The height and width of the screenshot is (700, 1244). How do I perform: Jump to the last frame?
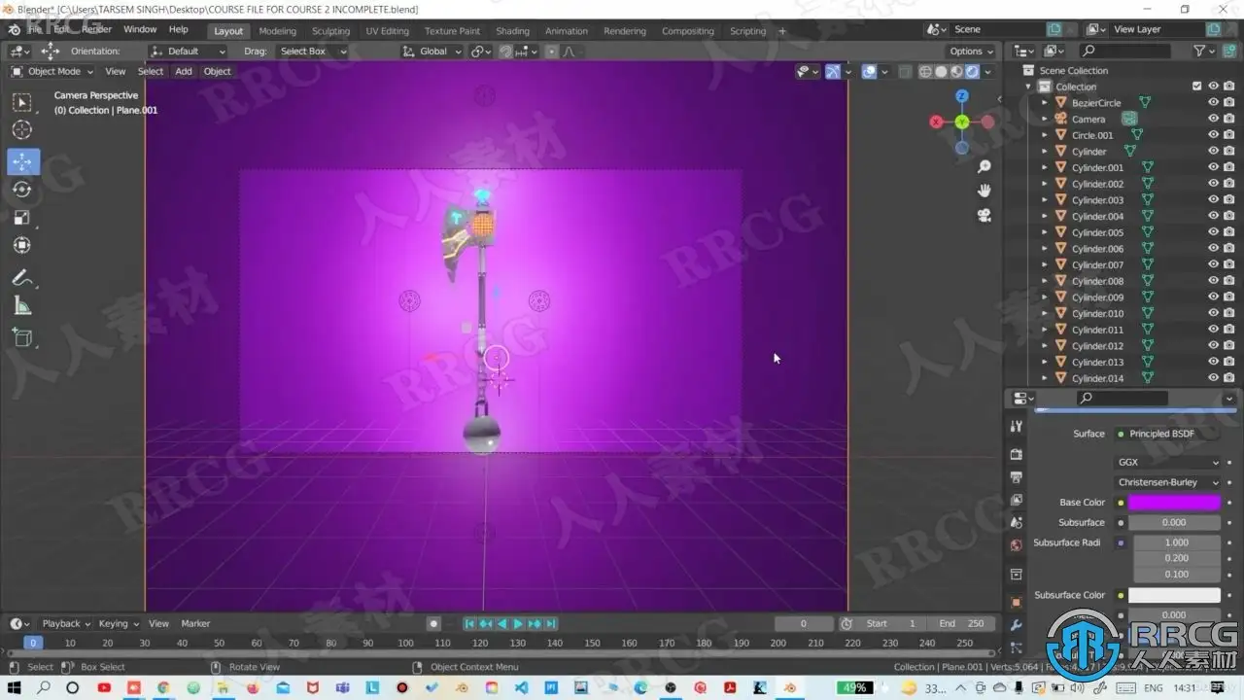551,624
